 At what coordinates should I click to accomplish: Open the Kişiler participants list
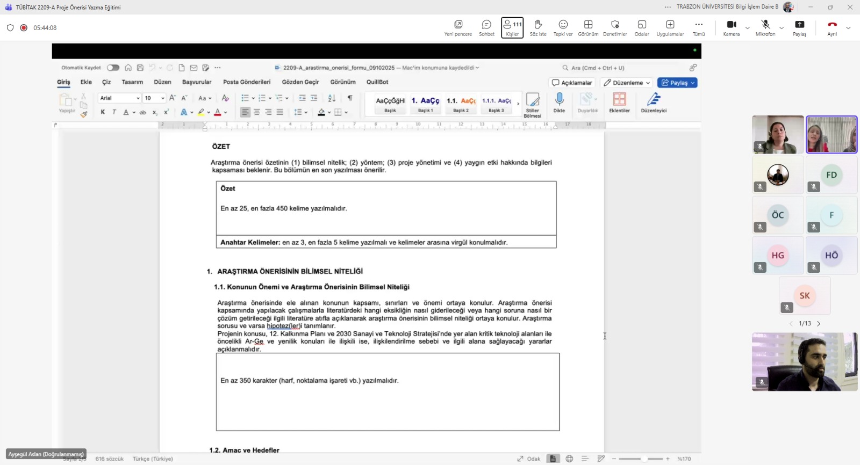(512, 27)
